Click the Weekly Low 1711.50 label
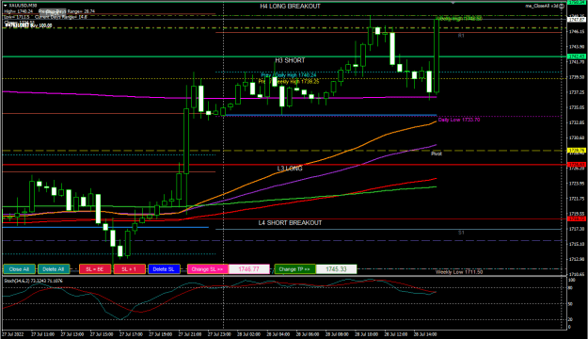The width and height of the screenshot is (588, 339). [459, 272]
